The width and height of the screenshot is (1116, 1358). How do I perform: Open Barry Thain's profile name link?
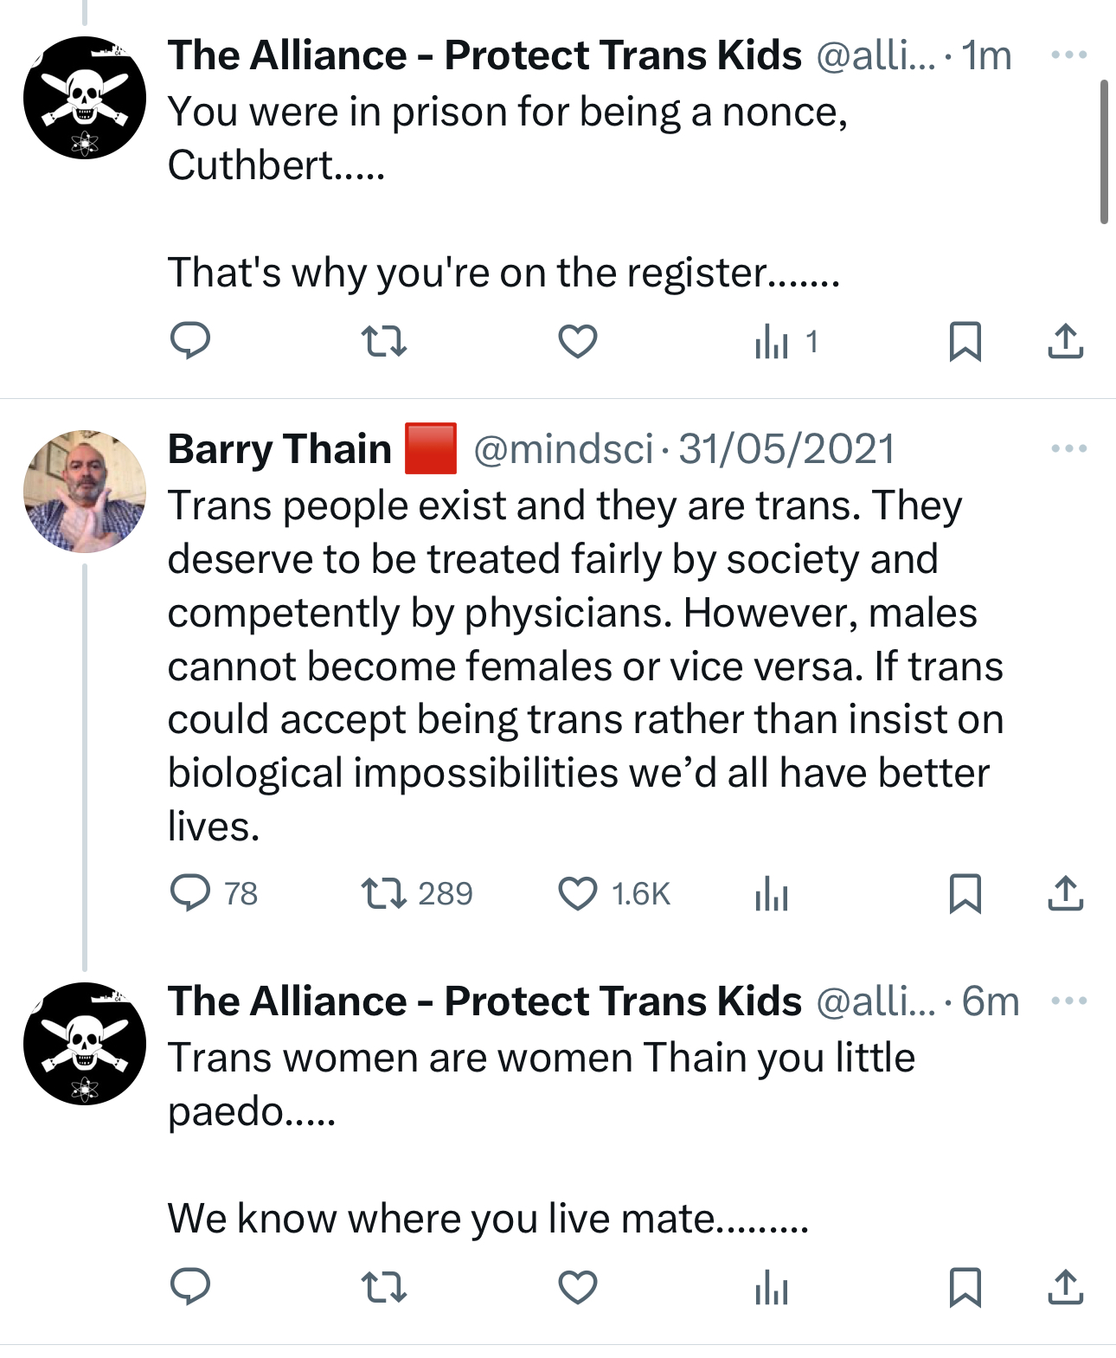coord(279,449)
